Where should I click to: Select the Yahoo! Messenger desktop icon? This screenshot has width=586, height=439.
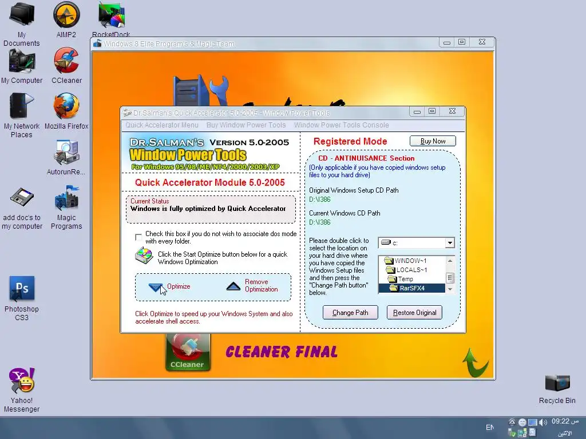point(22,390)
